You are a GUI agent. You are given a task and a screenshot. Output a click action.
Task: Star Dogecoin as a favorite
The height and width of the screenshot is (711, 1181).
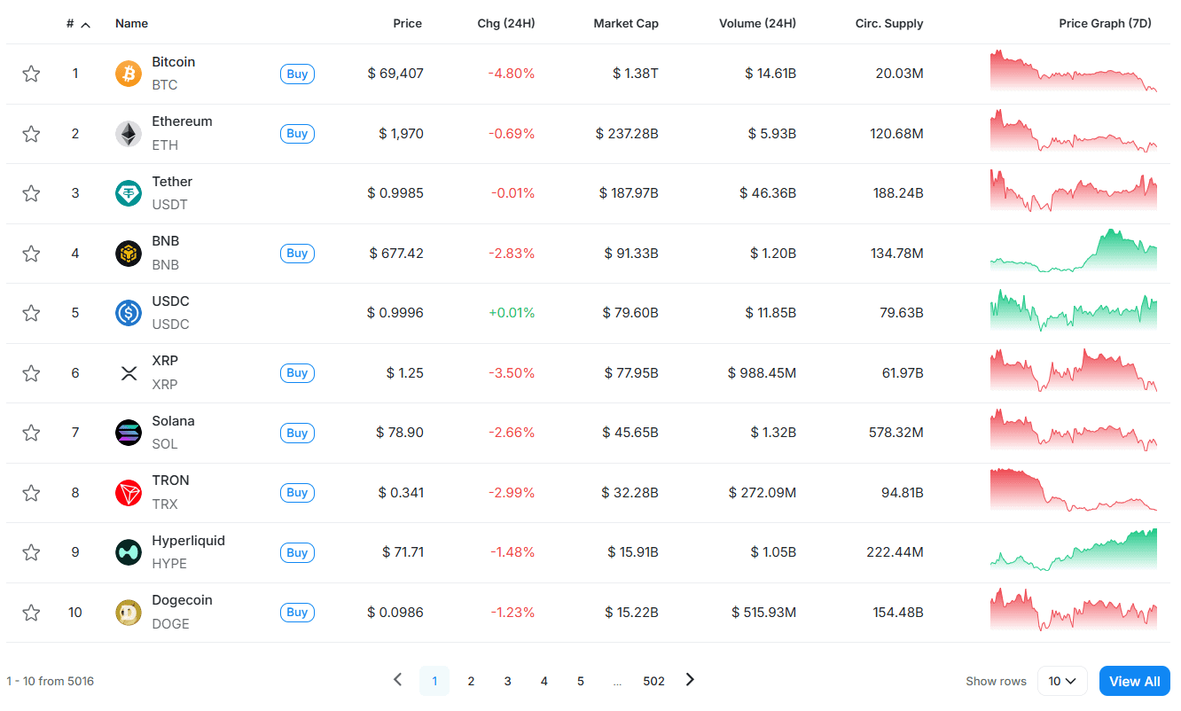tap(31, 613)
